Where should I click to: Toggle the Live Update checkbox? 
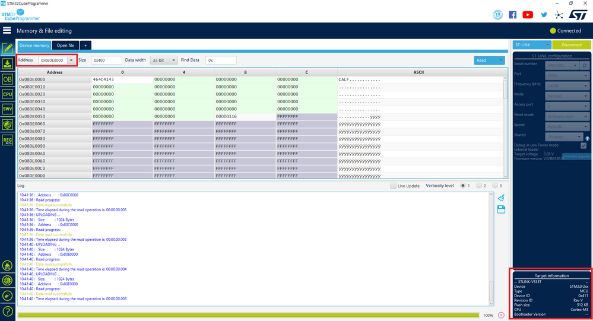[394, 186]
